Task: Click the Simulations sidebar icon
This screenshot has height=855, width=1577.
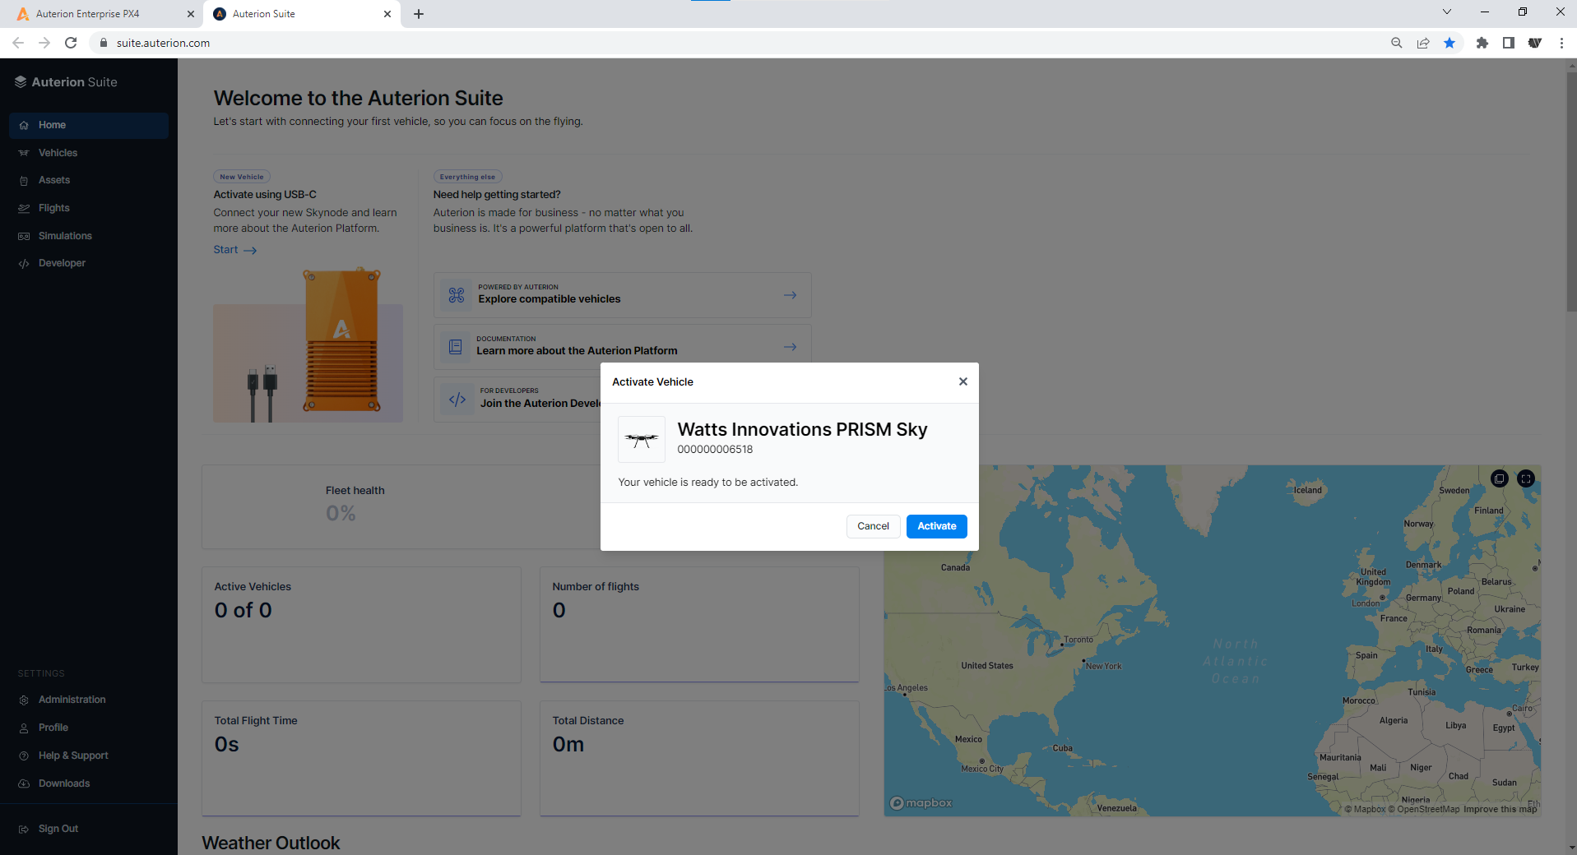Action: [x=24, y=236]
